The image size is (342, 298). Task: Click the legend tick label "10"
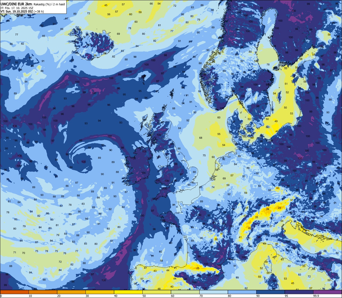pyautogui.click(x=30, y=296)
